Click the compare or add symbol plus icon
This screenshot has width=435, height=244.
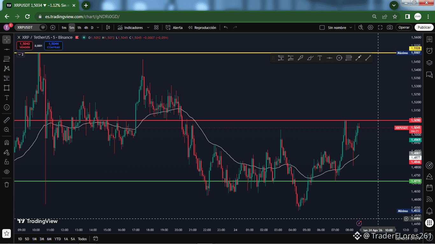coord(53,28)
